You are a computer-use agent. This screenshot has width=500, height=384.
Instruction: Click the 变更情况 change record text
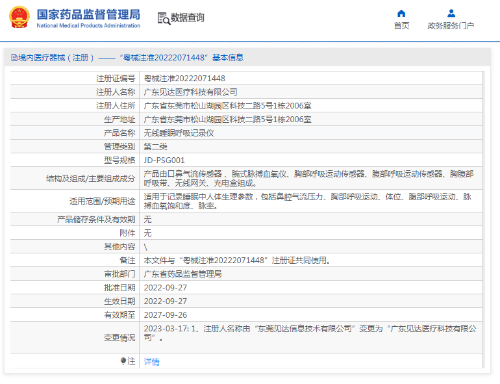(310, 333)
